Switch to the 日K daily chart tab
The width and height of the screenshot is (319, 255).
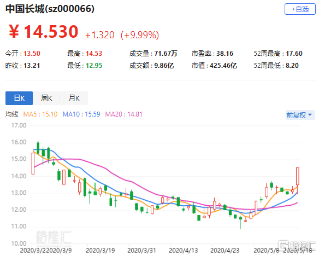(x=19, y=98)
